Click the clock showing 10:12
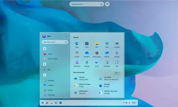178x107 pixels. [x=134, y=103]
